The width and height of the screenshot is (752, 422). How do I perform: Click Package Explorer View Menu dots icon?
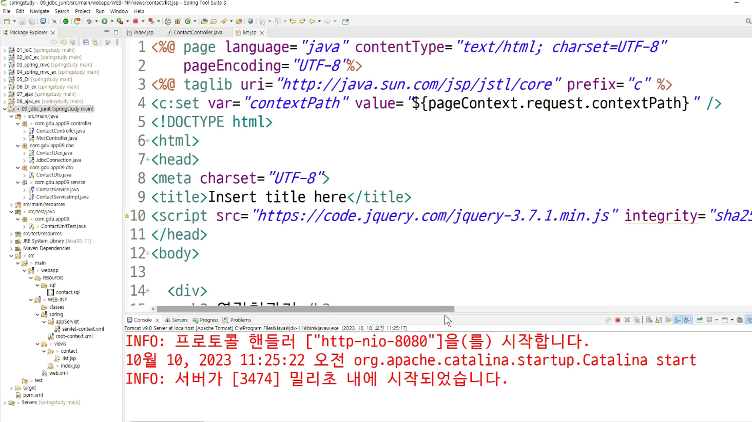pos(117,42)
